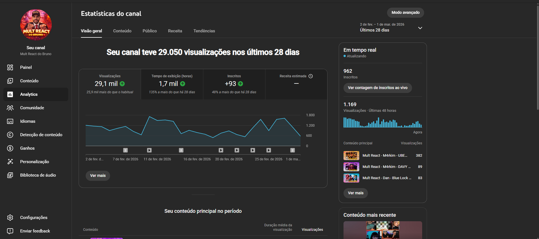Click the 11 de fev. video marker
This screenshot has height=239, width=539.
(149, 150)
